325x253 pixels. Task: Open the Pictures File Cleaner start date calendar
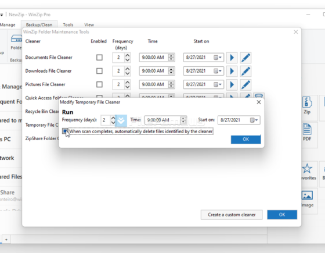[218, 84]
